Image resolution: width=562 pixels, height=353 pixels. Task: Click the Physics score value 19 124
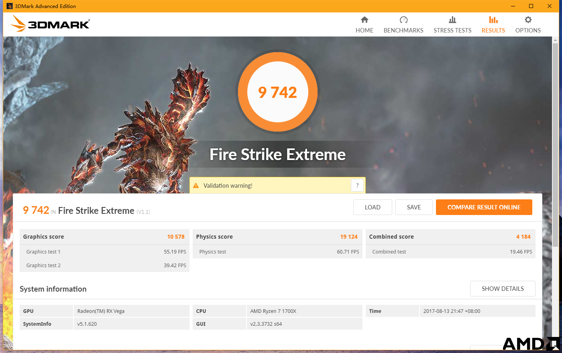coord(349,237)
